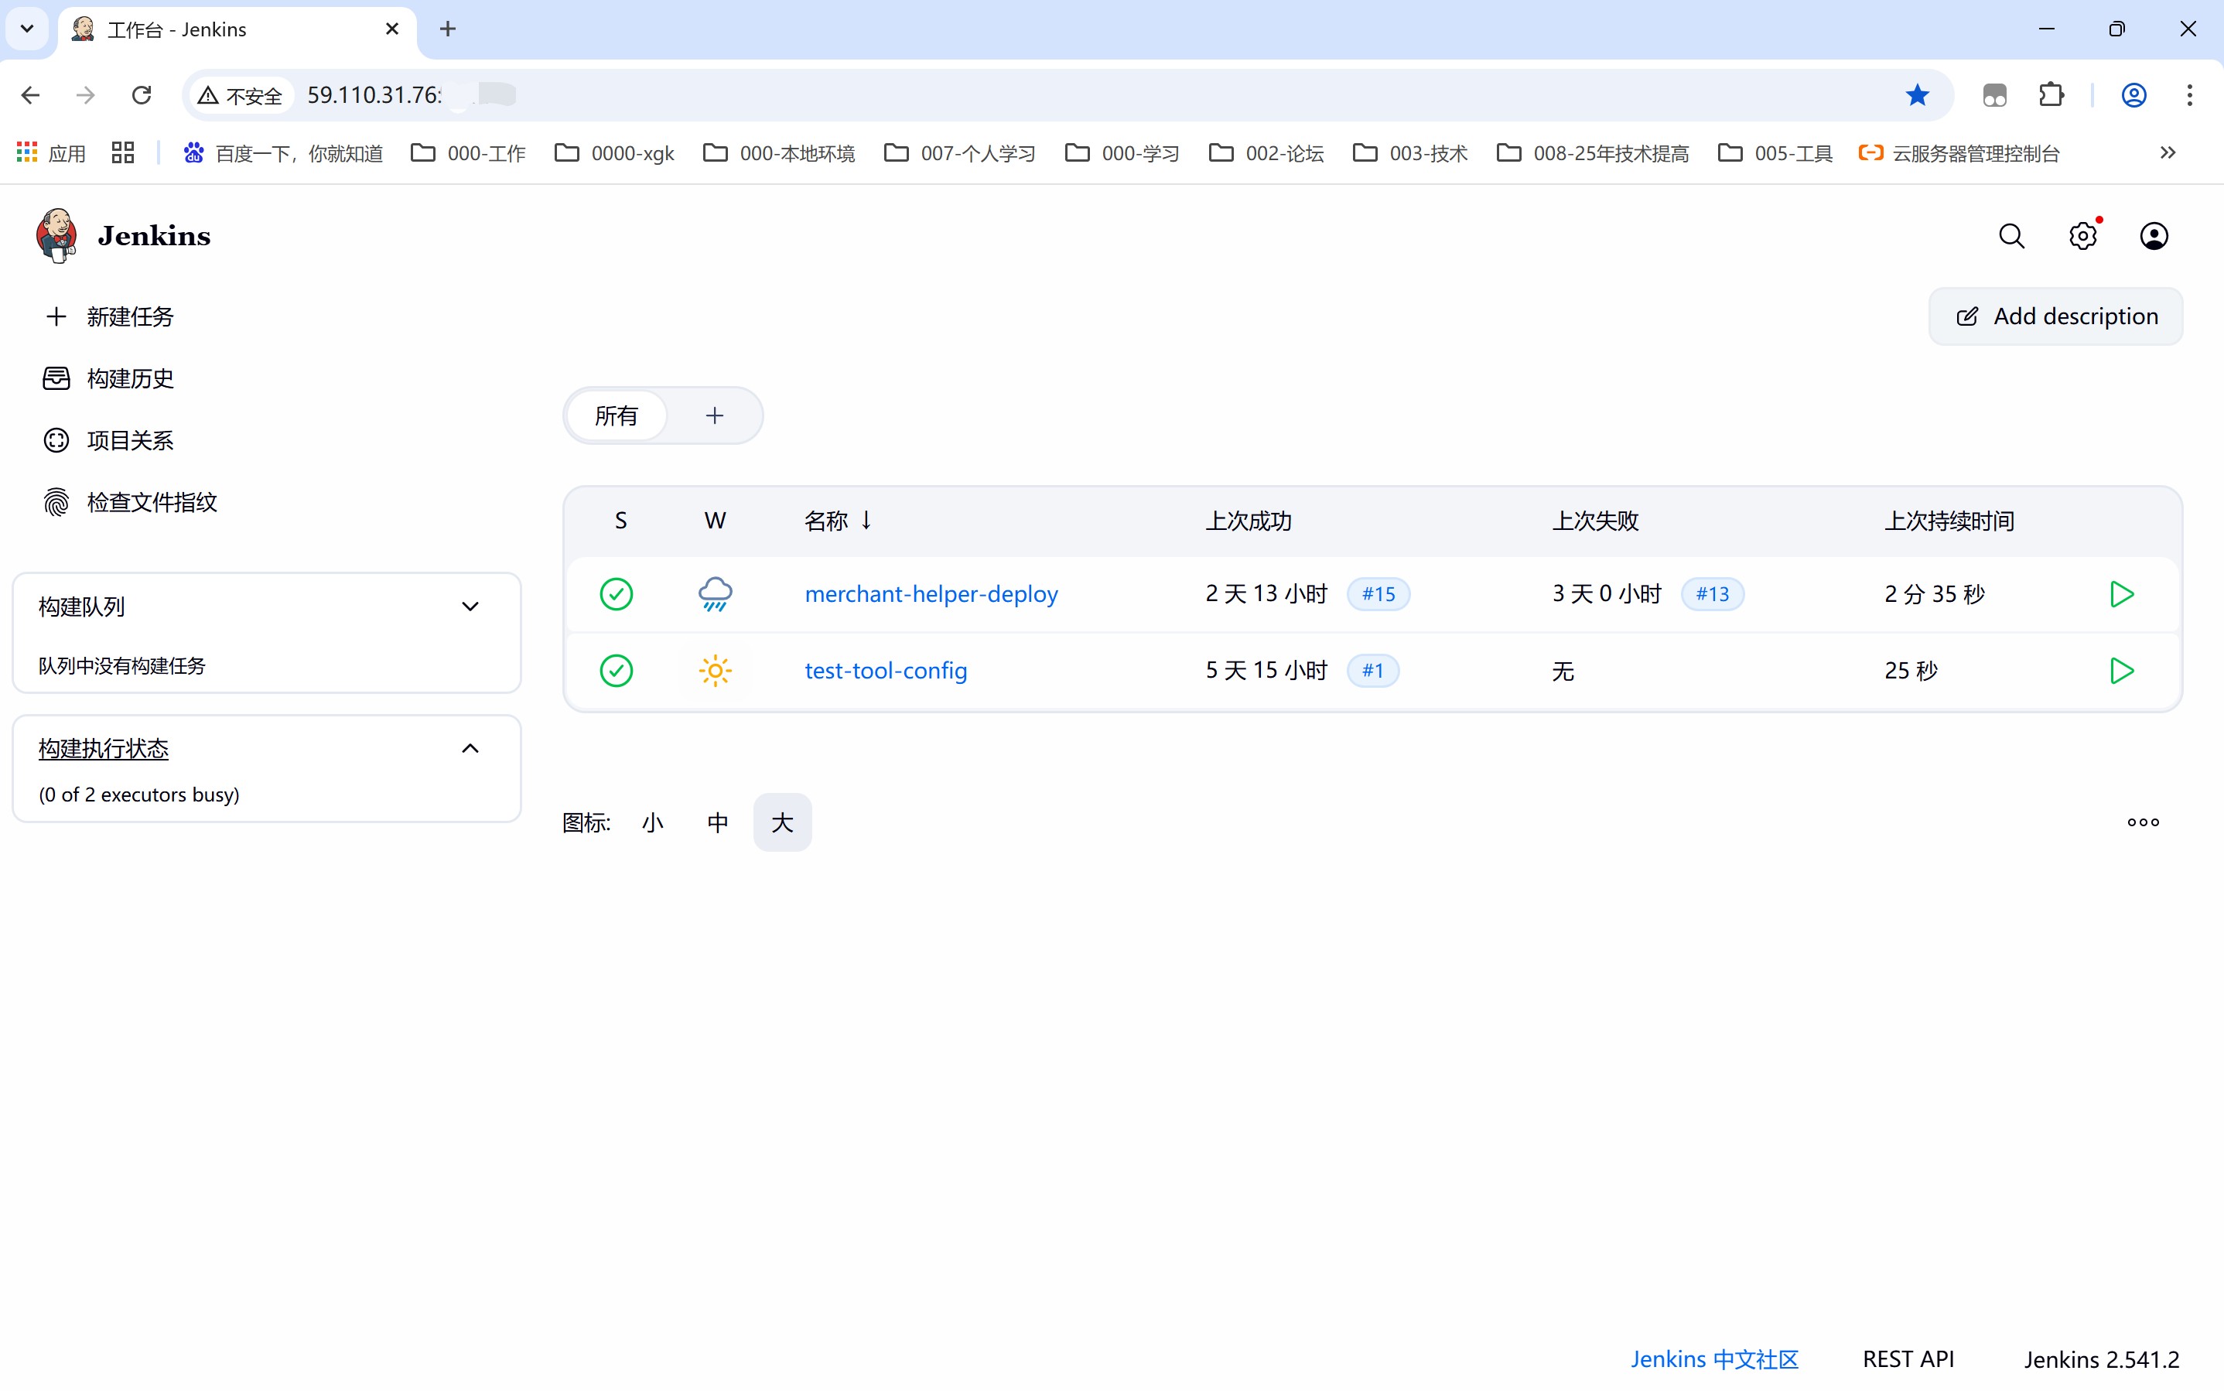Sort by 名称 column header

pos(837,521)
